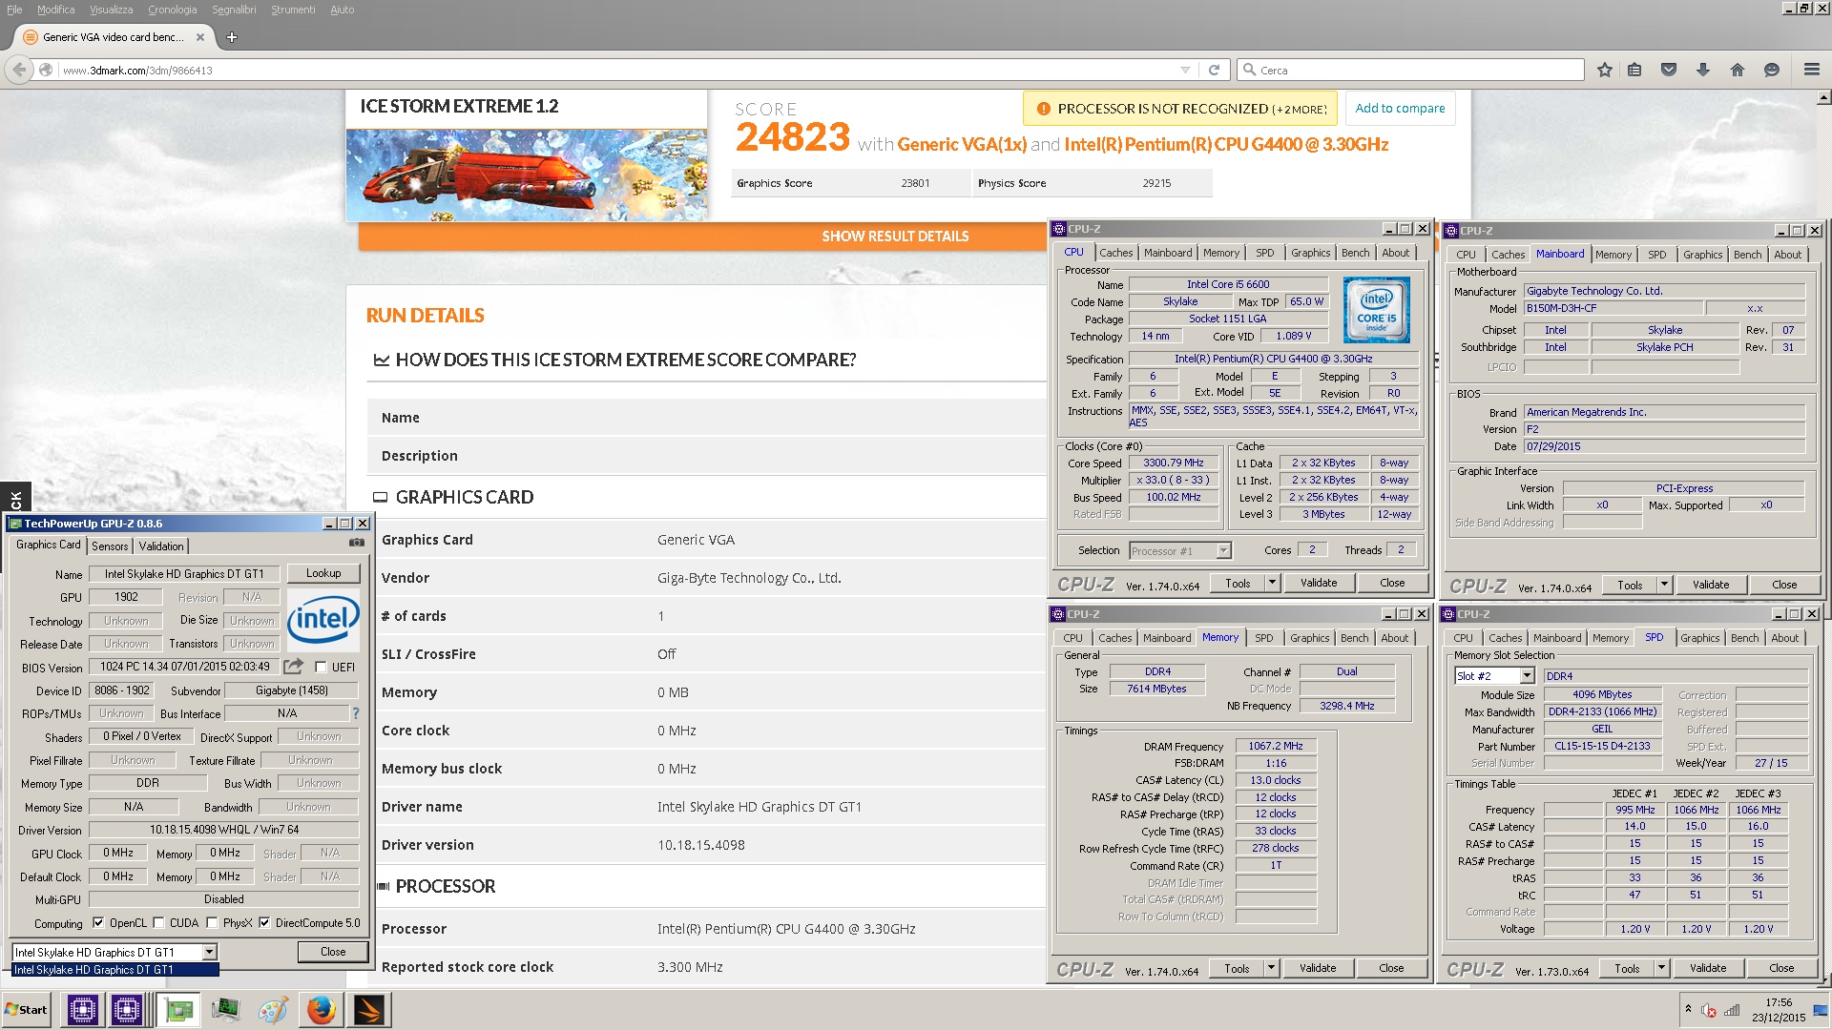Click Add to compare
Screen dimensions: 1832x1030
pos(1400,109)
